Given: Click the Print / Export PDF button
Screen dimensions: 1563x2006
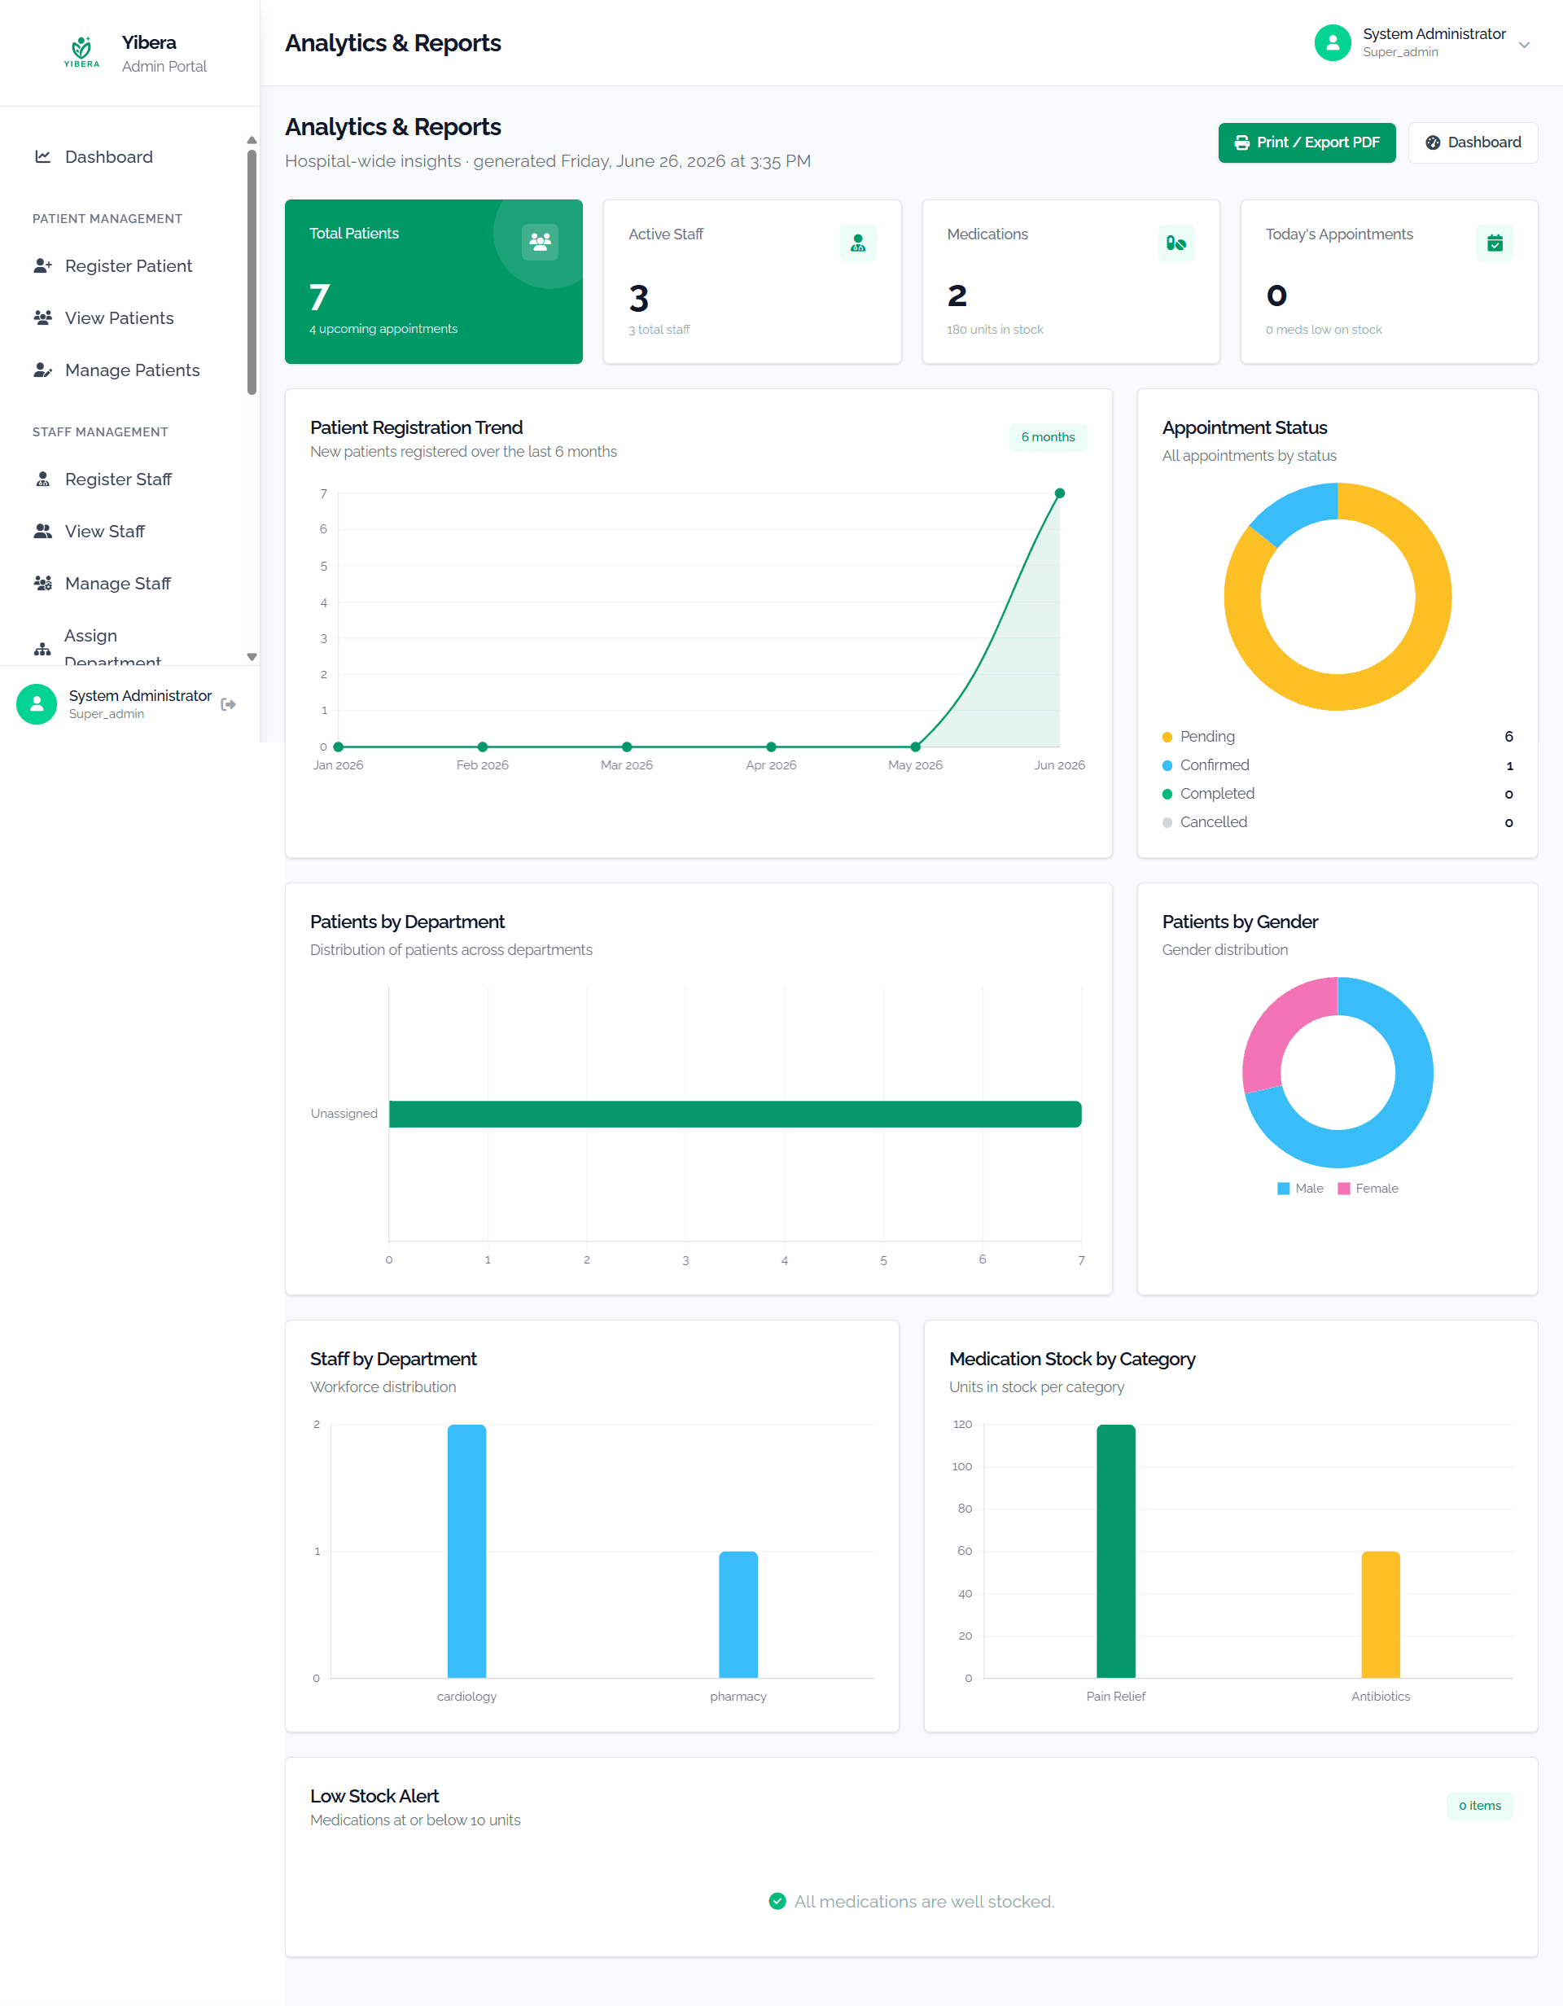Looking at the screenshot, I should (x=1307, y=143).
